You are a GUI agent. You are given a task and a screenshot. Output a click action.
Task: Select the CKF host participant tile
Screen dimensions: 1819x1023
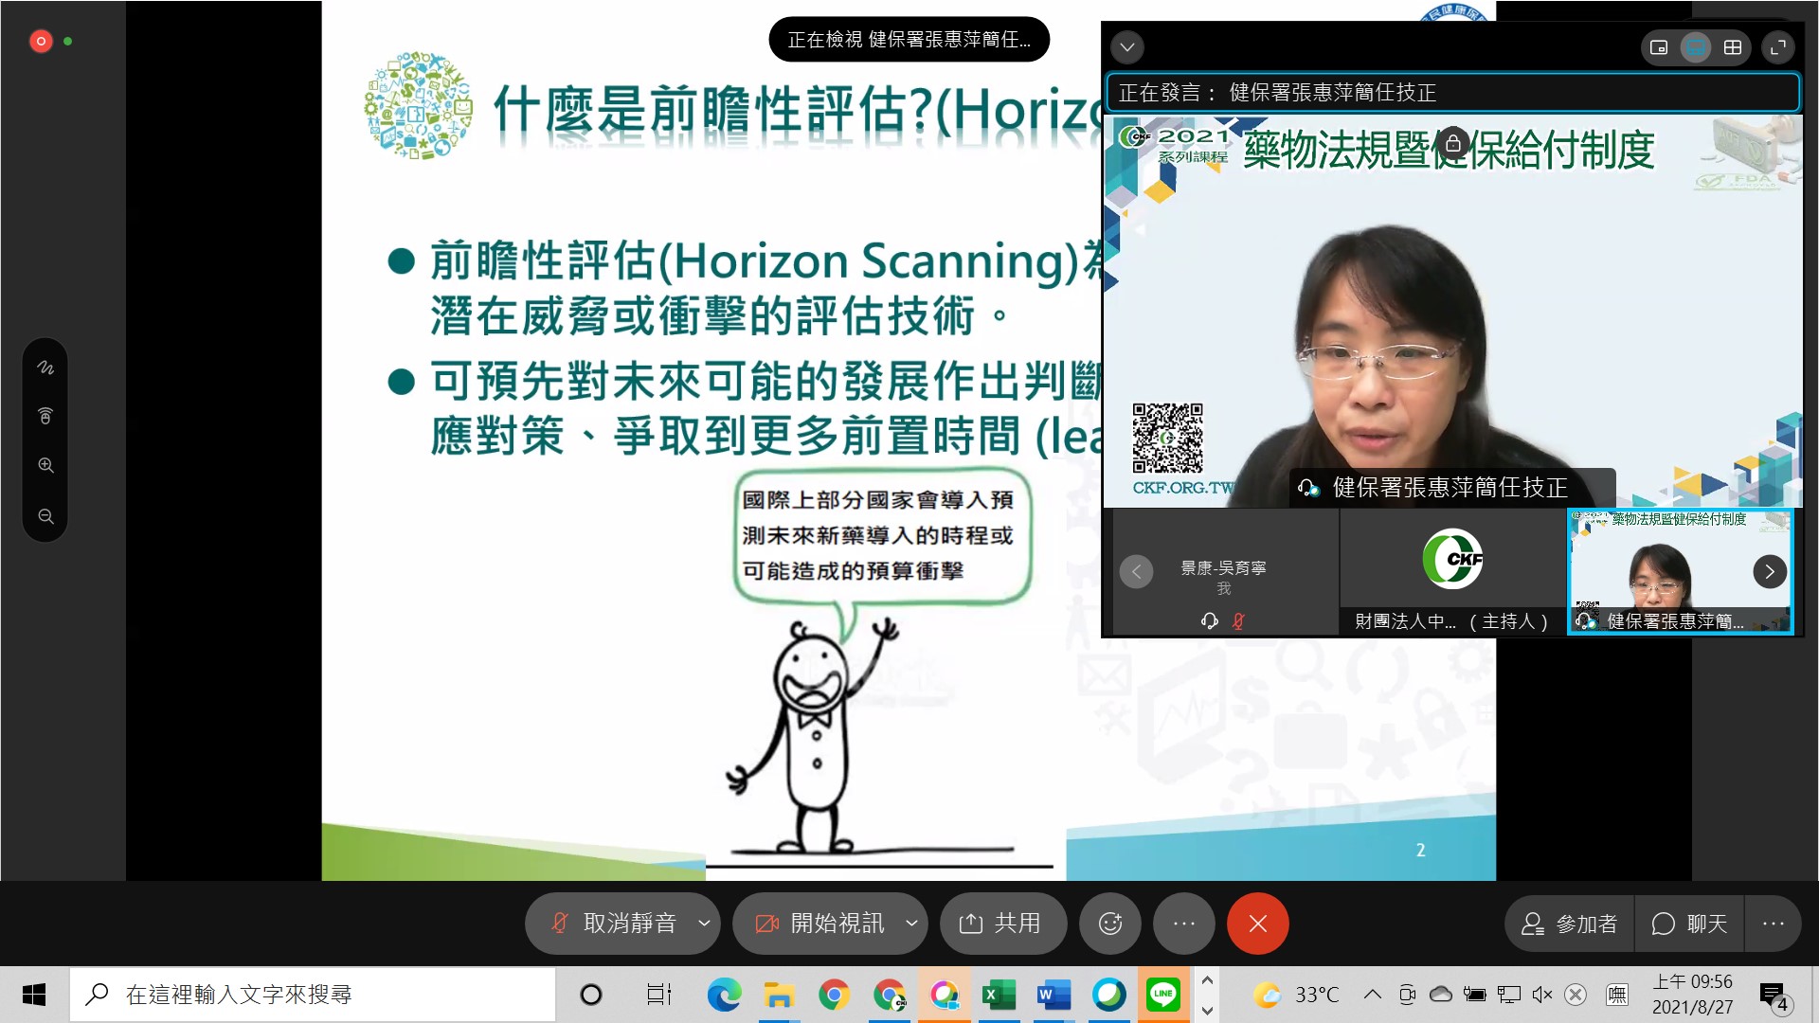[x=1452, y=571]
